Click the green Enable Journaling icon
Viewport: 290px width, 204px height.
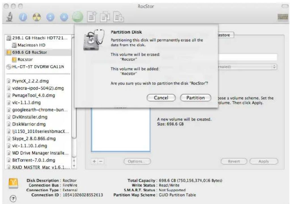coord(78,17)
